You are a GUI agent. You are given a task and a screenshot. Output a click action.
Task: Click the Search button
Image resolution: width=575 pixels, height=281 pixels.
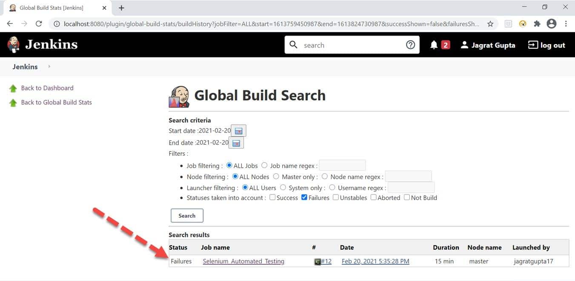click(x=187, y=216)
